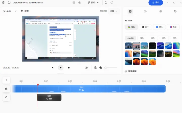Open the 裁剪 crop tool
Viewport: 182px width, 113px height.
[25, 11]
